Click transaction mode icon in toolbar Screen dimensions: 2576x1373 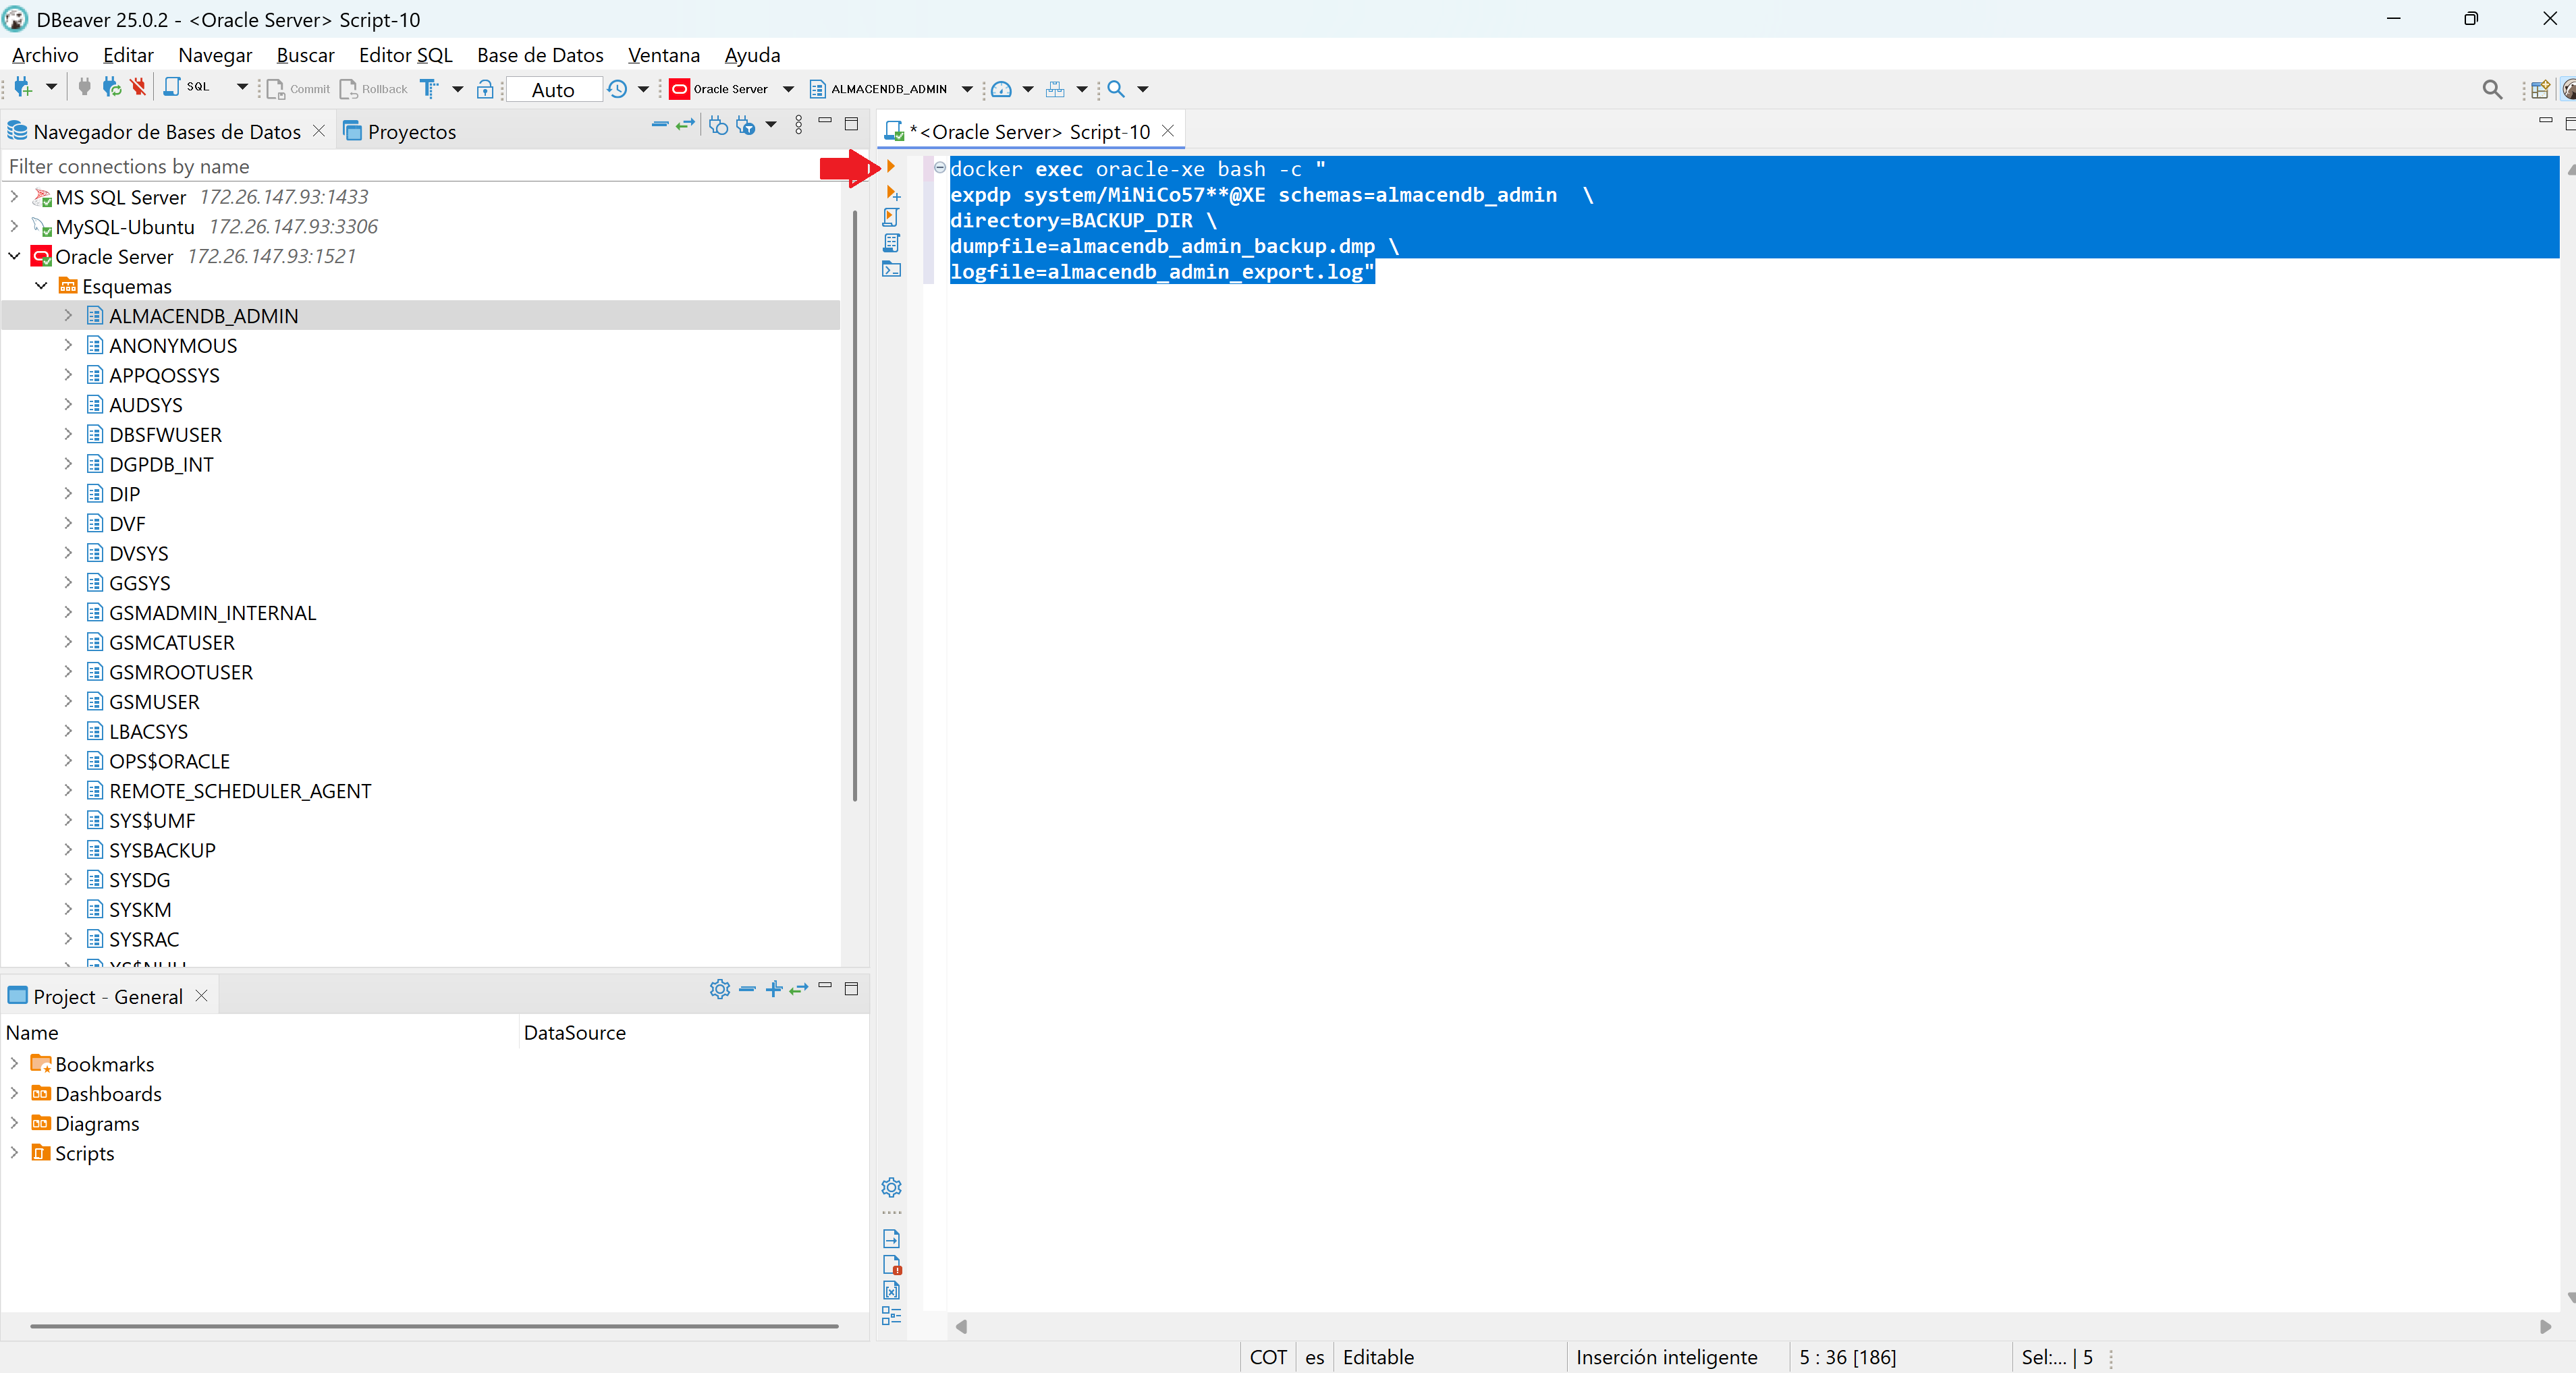coord(429,88)
